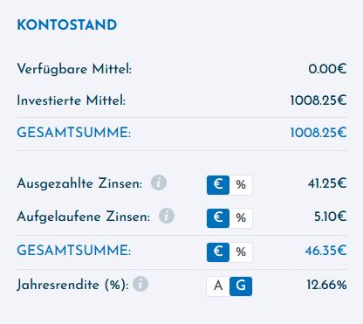This screenshot has width=363, height=324.
Task: Open the info icon beside Aufgelaufene Zinsen
Action: (167, 216)
